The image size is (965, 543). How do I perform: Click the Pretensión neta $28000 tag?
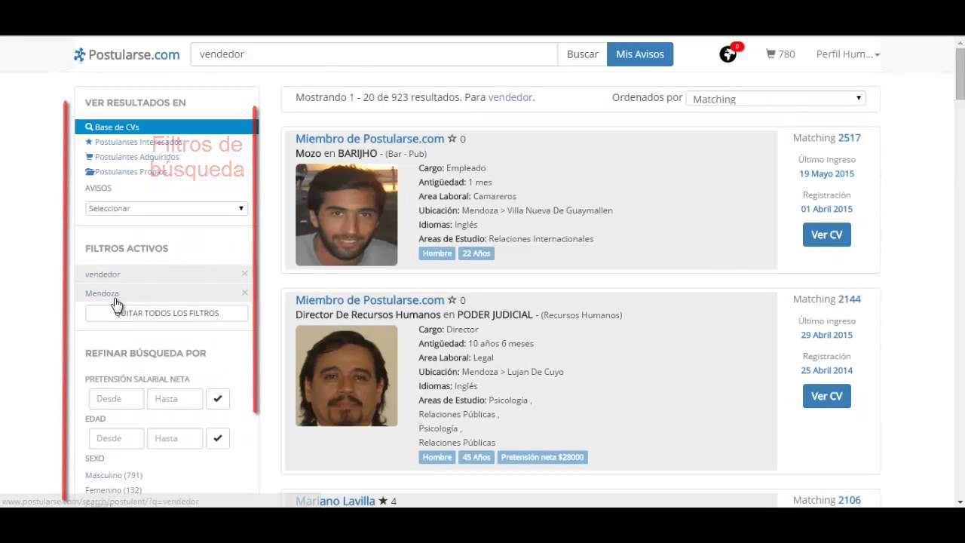pos(542,457)
